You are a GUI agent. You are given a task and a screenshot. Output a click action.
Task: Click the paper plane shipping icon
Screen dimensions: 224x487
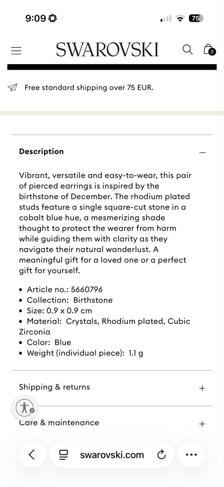pos(13,87)
